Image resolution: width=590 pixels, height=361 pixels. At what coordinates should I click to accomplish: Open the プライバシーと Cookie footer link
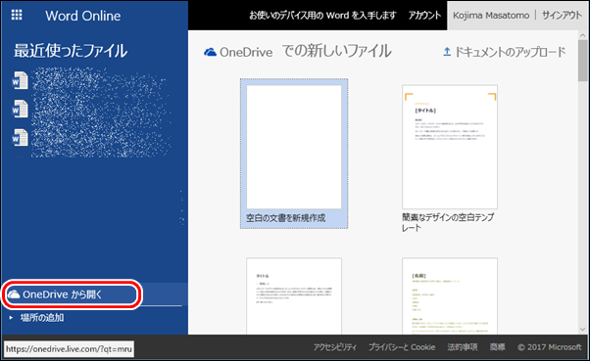(x=402, y=347)
